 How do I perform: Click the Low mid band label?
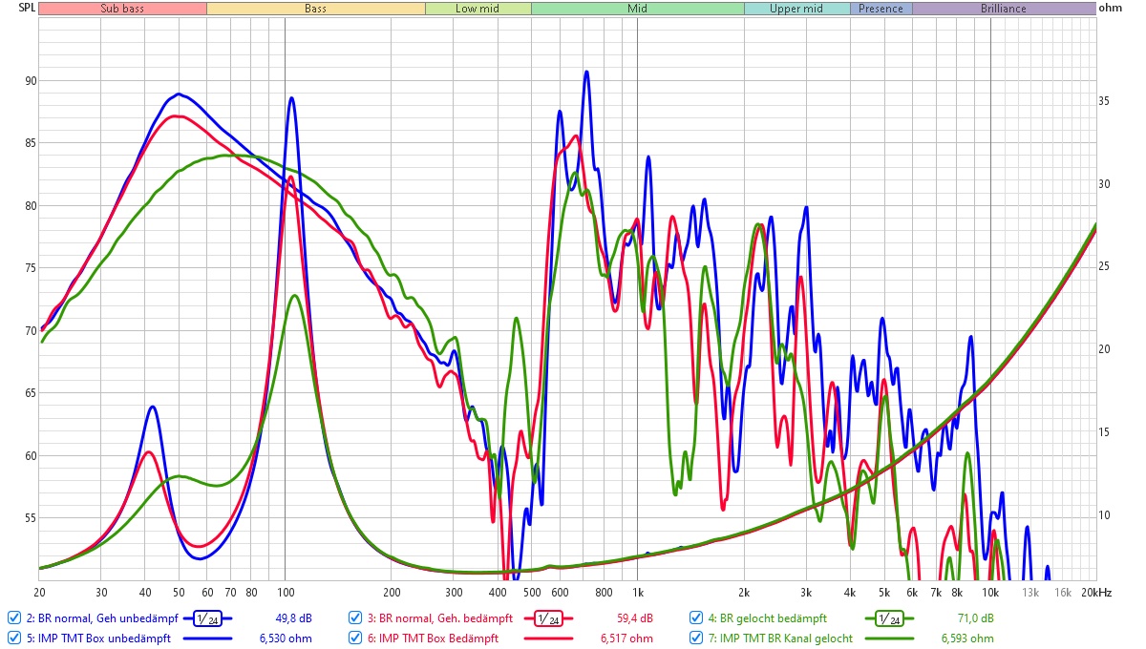click(x=477, y=9)
